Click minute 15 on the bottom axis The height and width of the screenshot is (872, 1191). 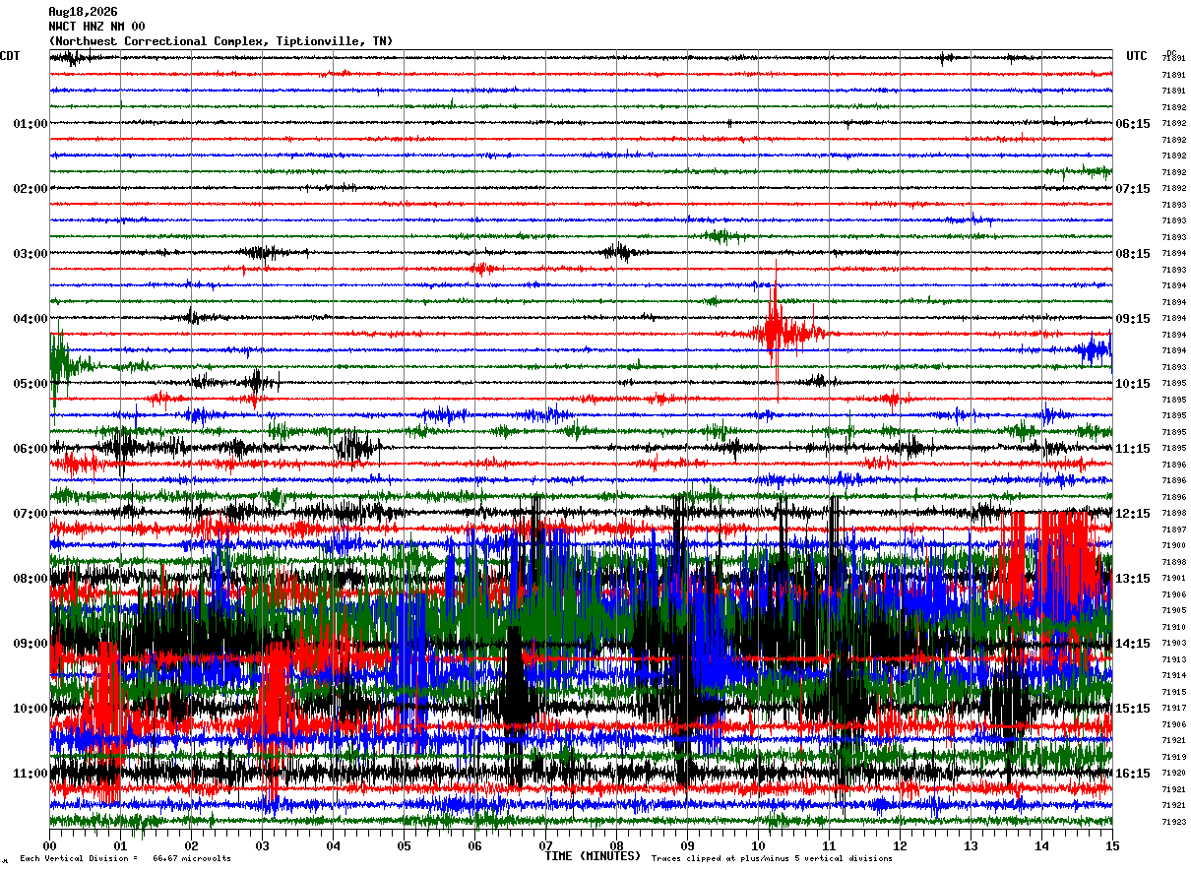click(x=1112, y=846)
